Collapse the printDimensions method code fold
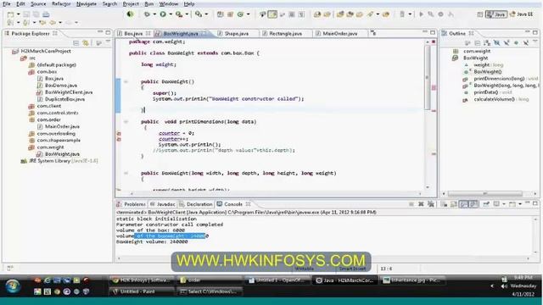Image resolution: width=543 pixels, height=305 pixels. [x=126, y=122]
